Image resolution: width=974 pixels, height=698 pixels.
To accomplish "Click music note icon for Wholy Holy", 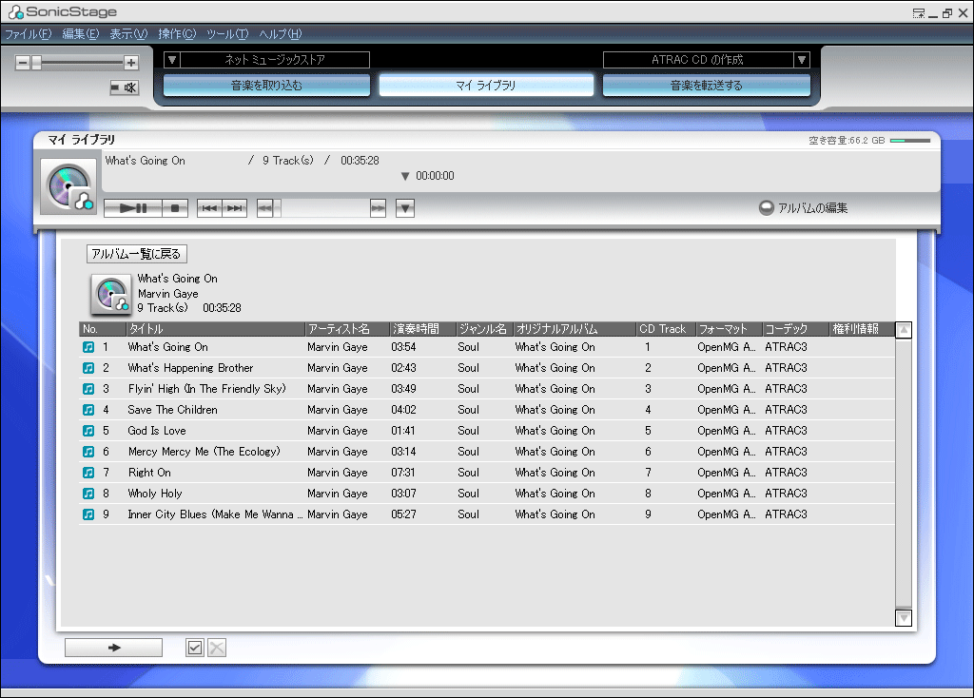I will click(88, 494).
